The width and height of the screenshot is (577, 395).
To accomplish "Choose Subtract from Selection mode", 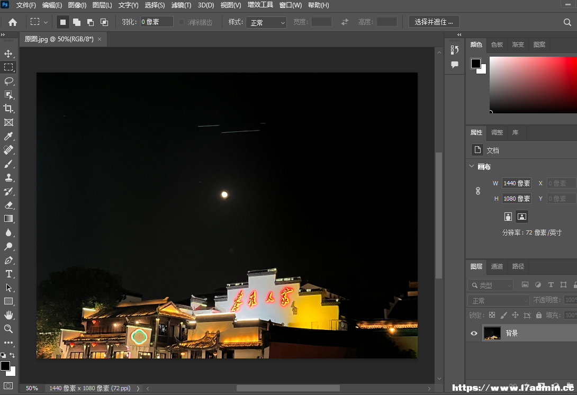I will coord(90,22).
